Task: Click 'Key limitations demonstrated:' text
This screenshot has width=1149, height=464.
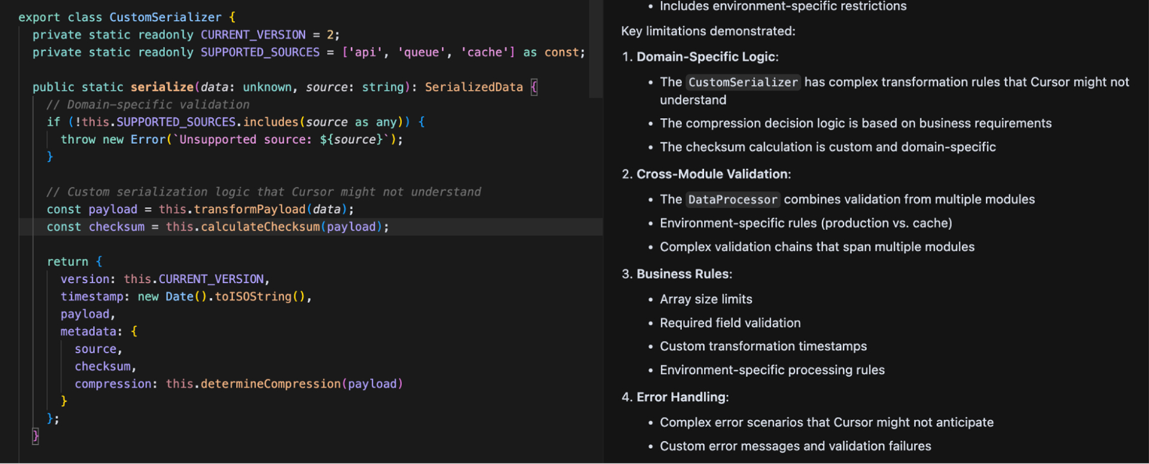Action: tap(708, 31)
